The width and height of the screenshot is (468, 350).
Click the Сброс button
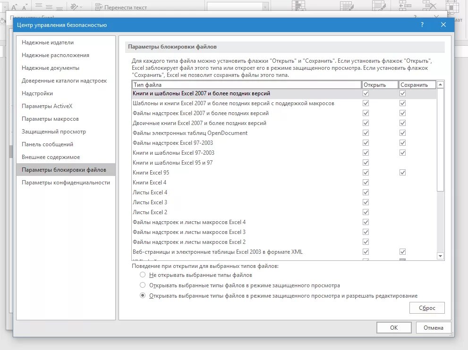click(x=427, y=308)
